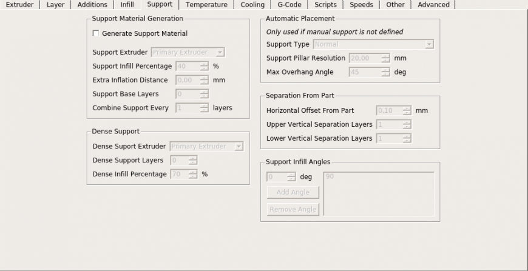
Task: Switch to the Layer tab
Action: [x=56, y=5]
